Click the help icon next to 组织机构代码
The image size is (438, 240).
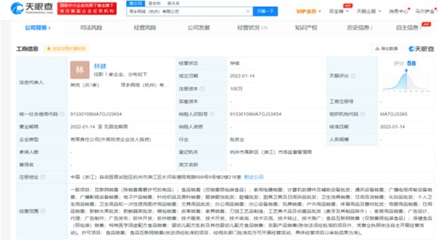click(363, 114)
